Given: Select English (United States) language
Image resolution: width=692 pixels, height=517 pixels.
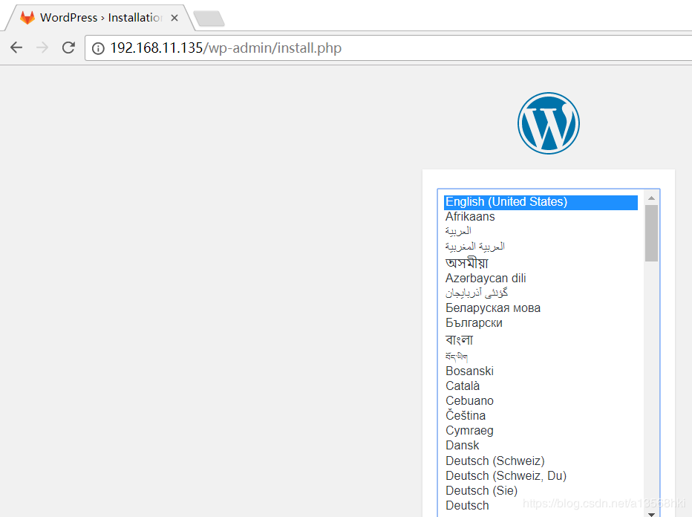Looking at the screenshot, I should [541, 202].
